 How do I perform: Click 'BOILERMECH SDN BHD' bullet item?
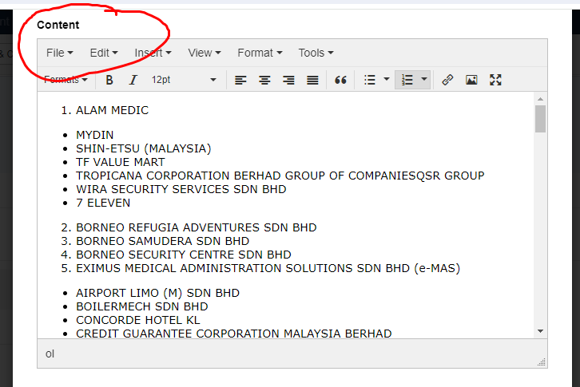click(x=141, y=306)
